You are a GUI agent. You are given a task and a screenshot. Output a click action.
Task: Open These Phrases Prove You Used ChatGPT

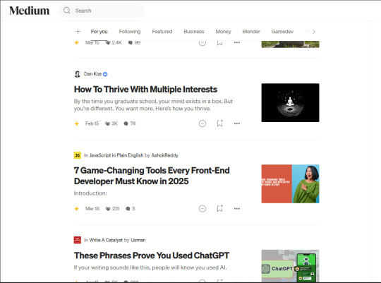(x=152, y=255)
